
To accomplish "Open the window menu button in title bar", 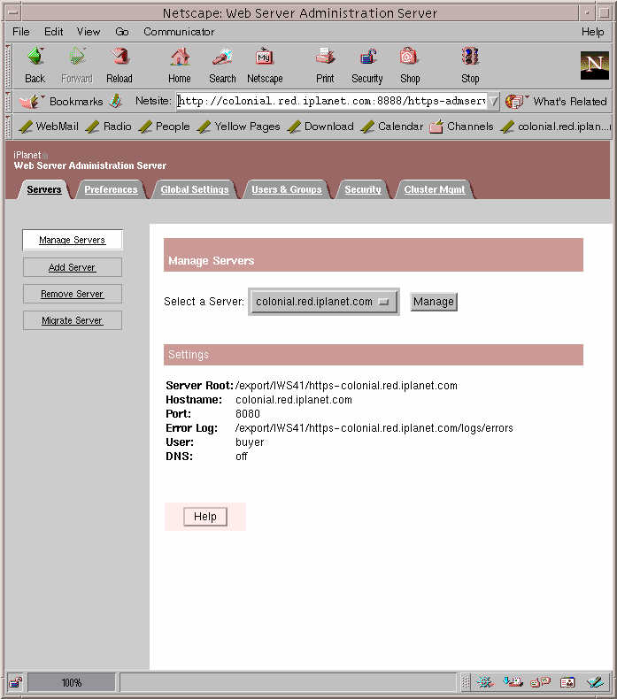I will tap(13, 12).
